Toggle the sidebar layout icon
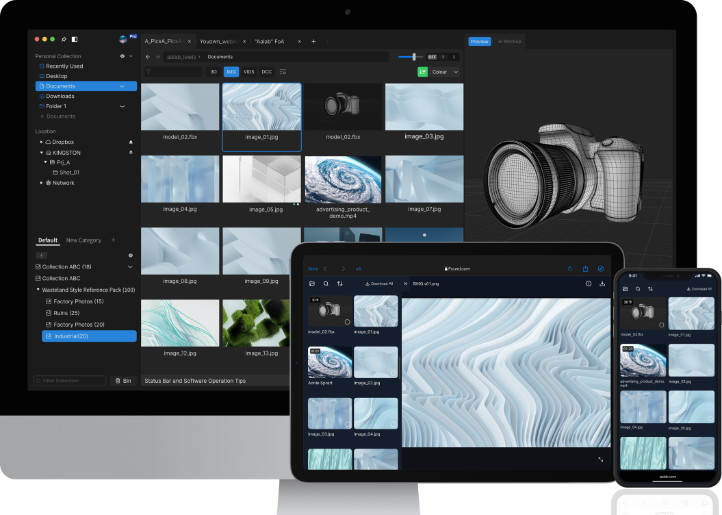Screen dimensions: 722x515 coord(75,40)
